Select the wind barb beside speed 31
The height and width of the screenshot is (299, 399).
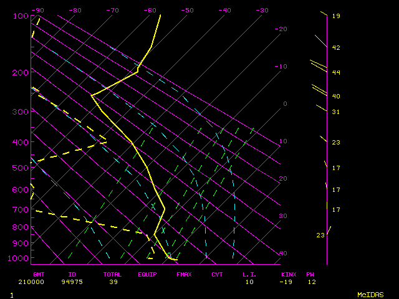(x=321, y=108)
